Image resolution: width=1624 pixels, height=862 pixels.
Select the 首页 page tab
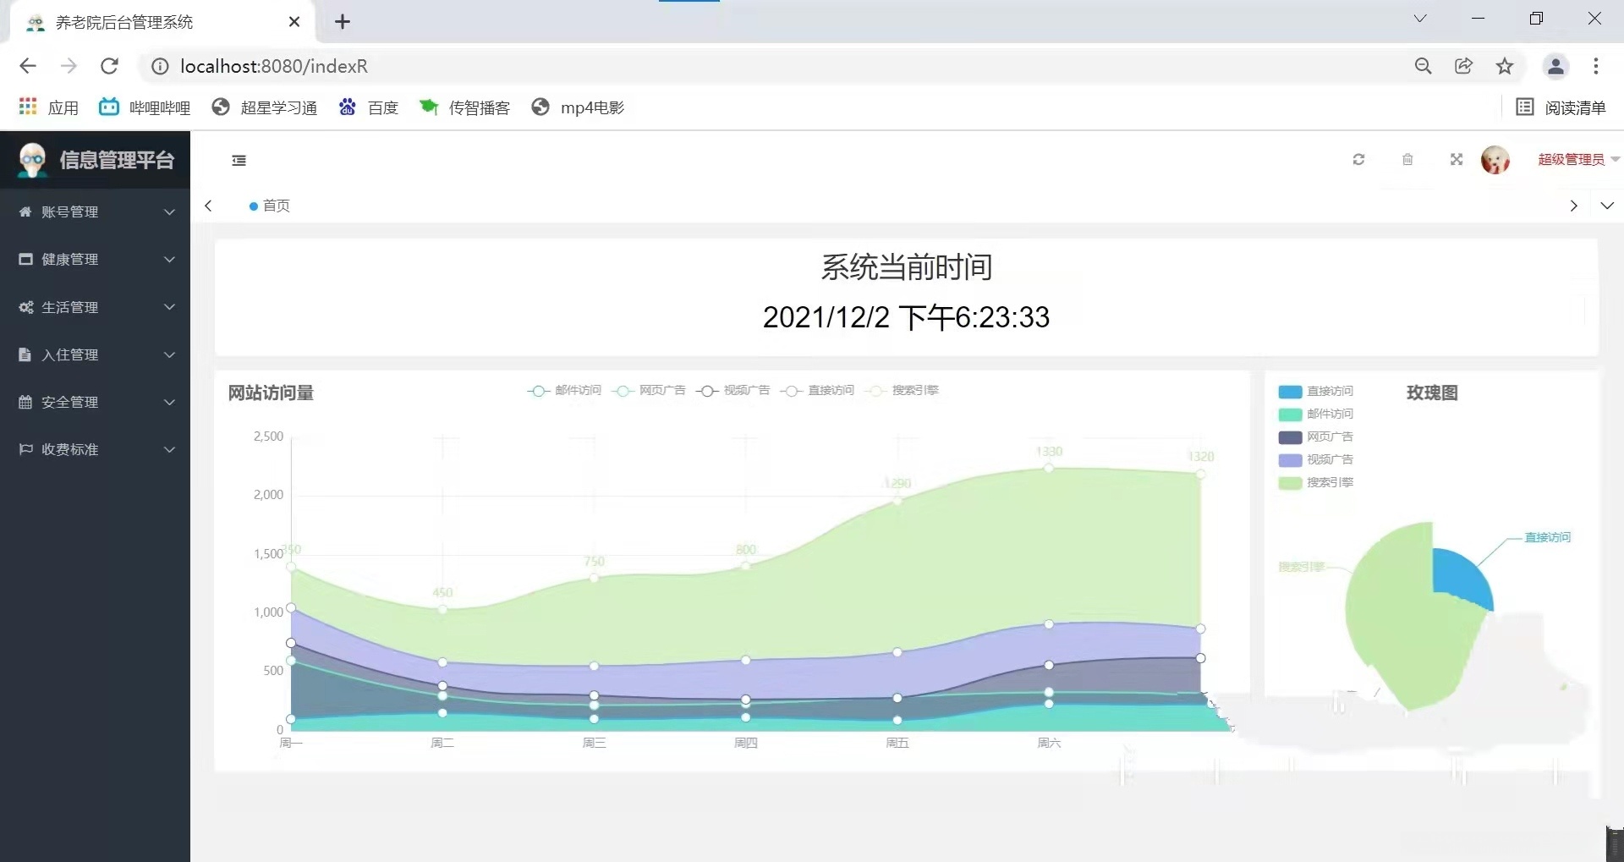(270, 206)
